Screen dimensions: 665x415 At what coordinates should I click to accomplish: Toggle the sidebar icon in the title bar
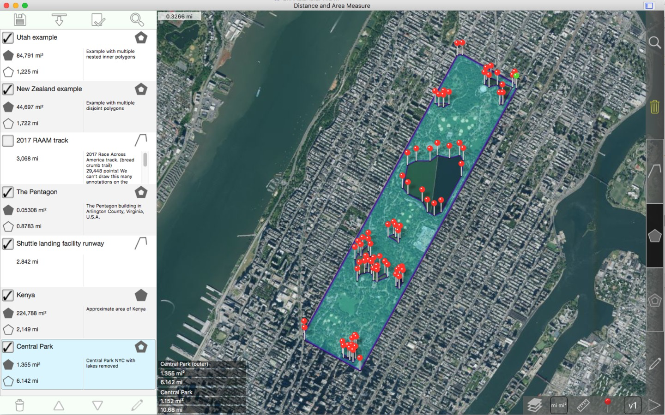coord(649,6)
